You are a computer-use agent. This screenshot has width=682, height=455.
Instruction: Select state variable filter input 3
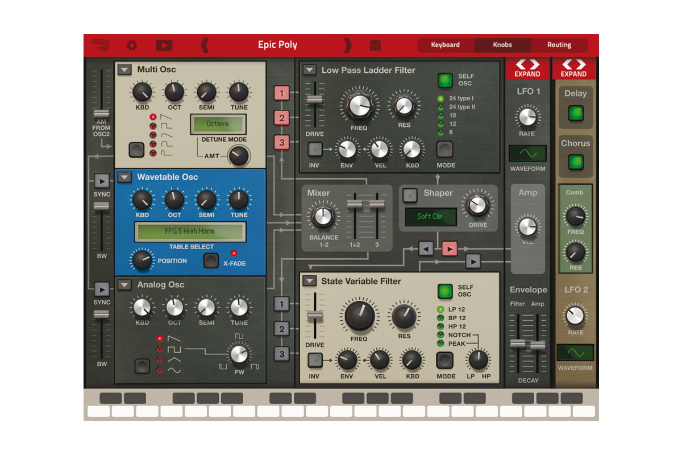point(281,353)
